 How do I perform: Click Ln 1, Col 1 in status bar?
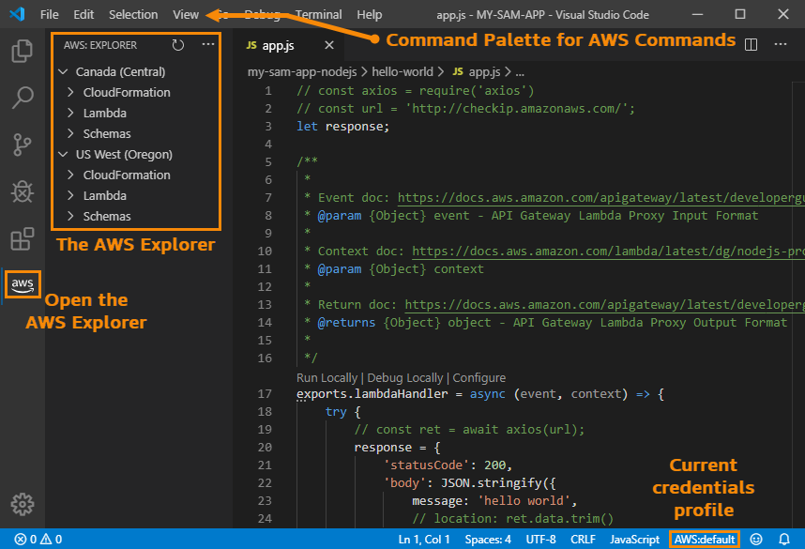423,540
